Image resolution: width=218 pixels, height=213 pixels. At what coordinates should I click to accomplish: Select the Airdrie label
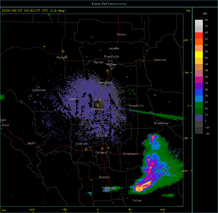point(102,136)
